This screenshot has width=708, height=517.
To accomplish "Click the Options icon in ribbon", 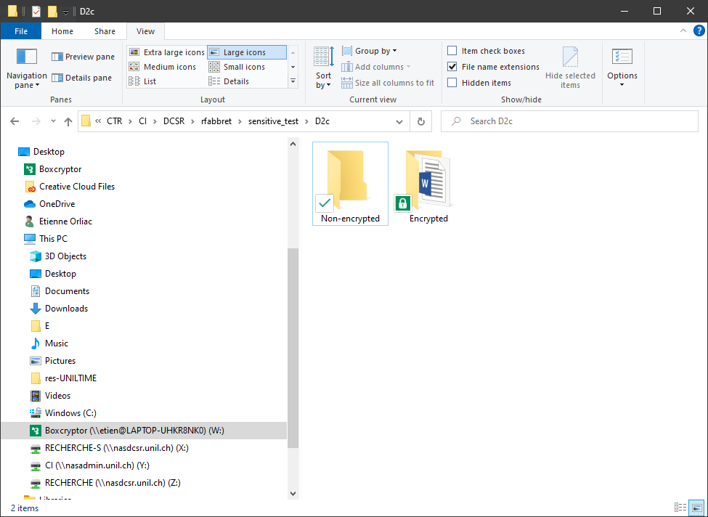I will 622,58.
